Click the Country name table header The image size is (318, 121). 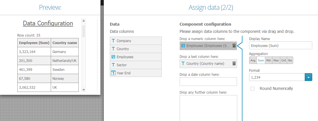(x=65, y=43)
